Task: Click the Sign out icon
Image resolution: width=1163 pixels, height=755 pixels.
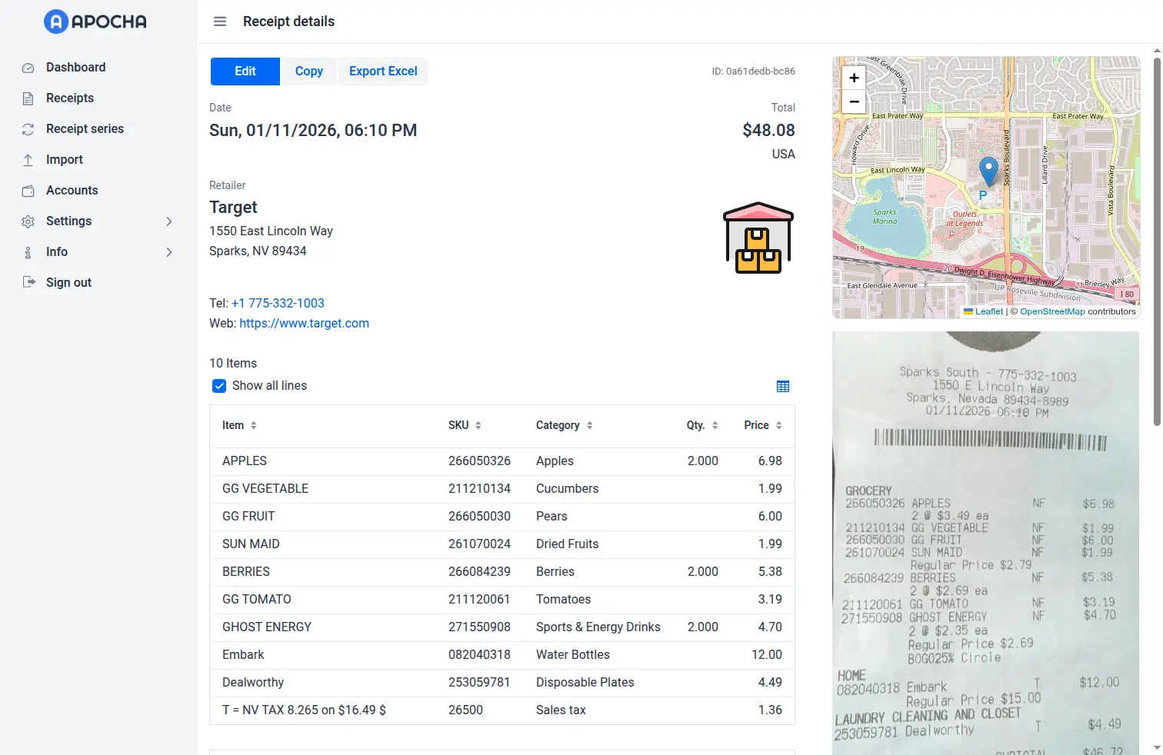Action: (28, 282)
